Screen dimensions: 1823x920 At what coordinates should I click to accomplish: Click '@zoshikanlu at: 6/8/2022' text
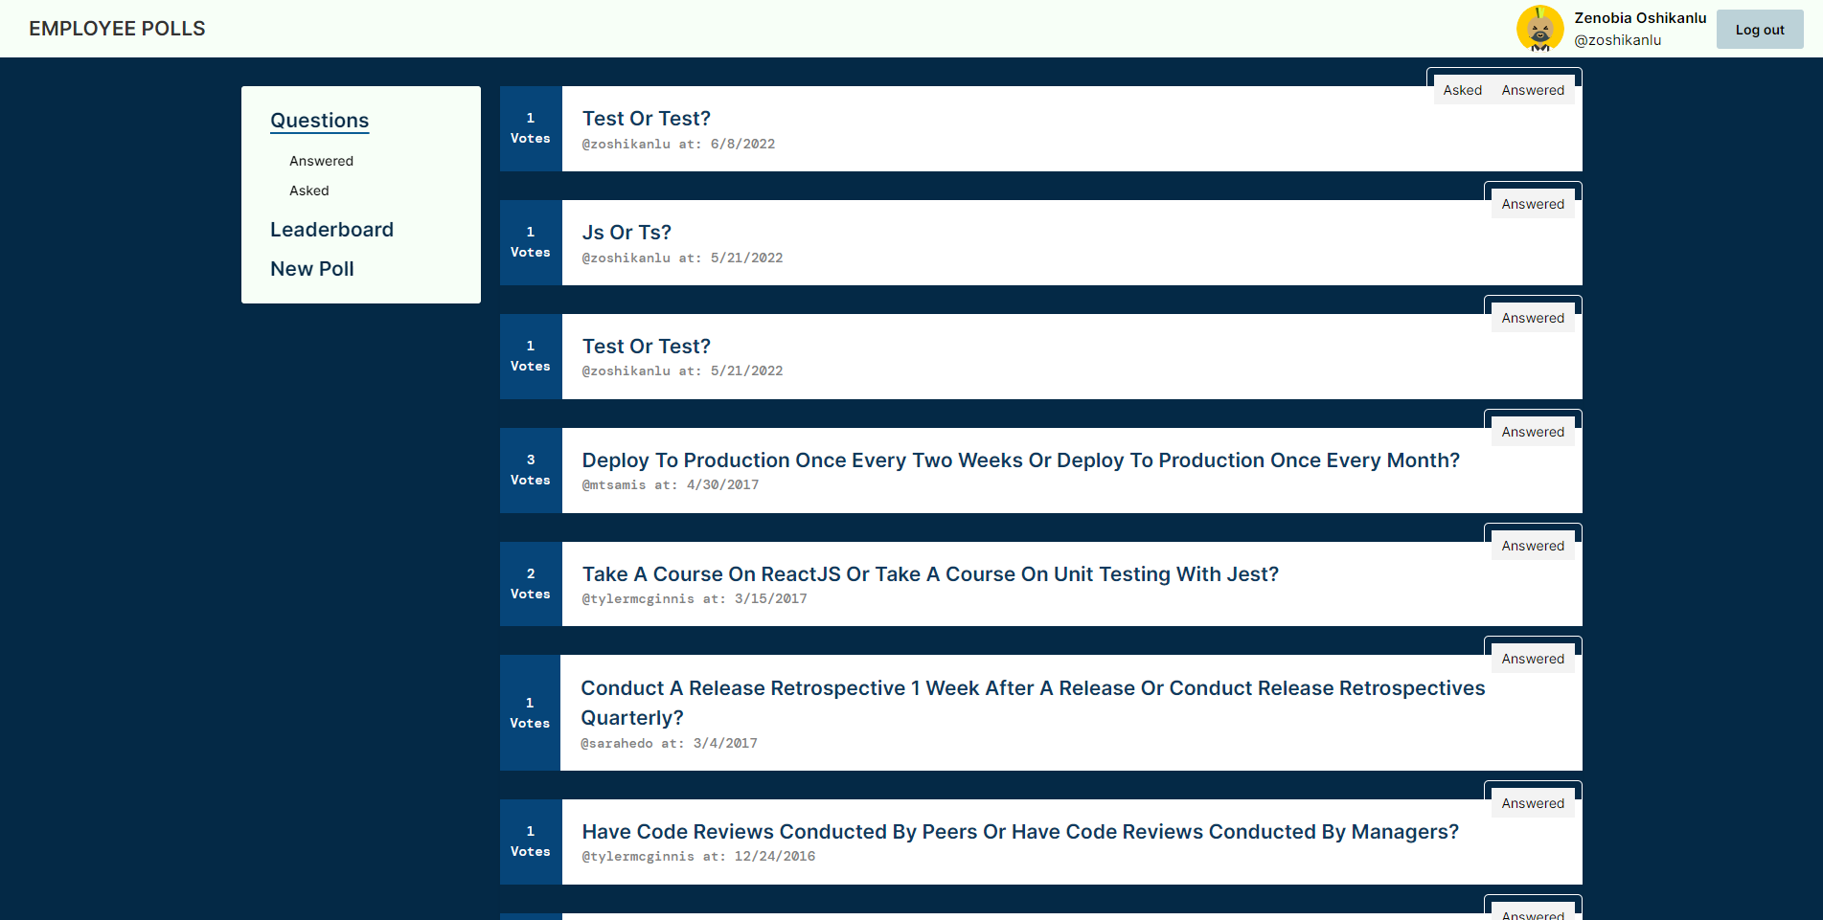678,145
